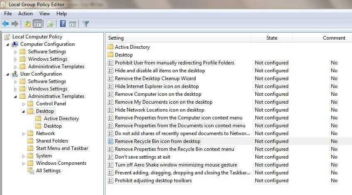Select 'Remove Computer icon on the desktop' setting
Screen dimensions: 352x195
[x=158, y=94]
